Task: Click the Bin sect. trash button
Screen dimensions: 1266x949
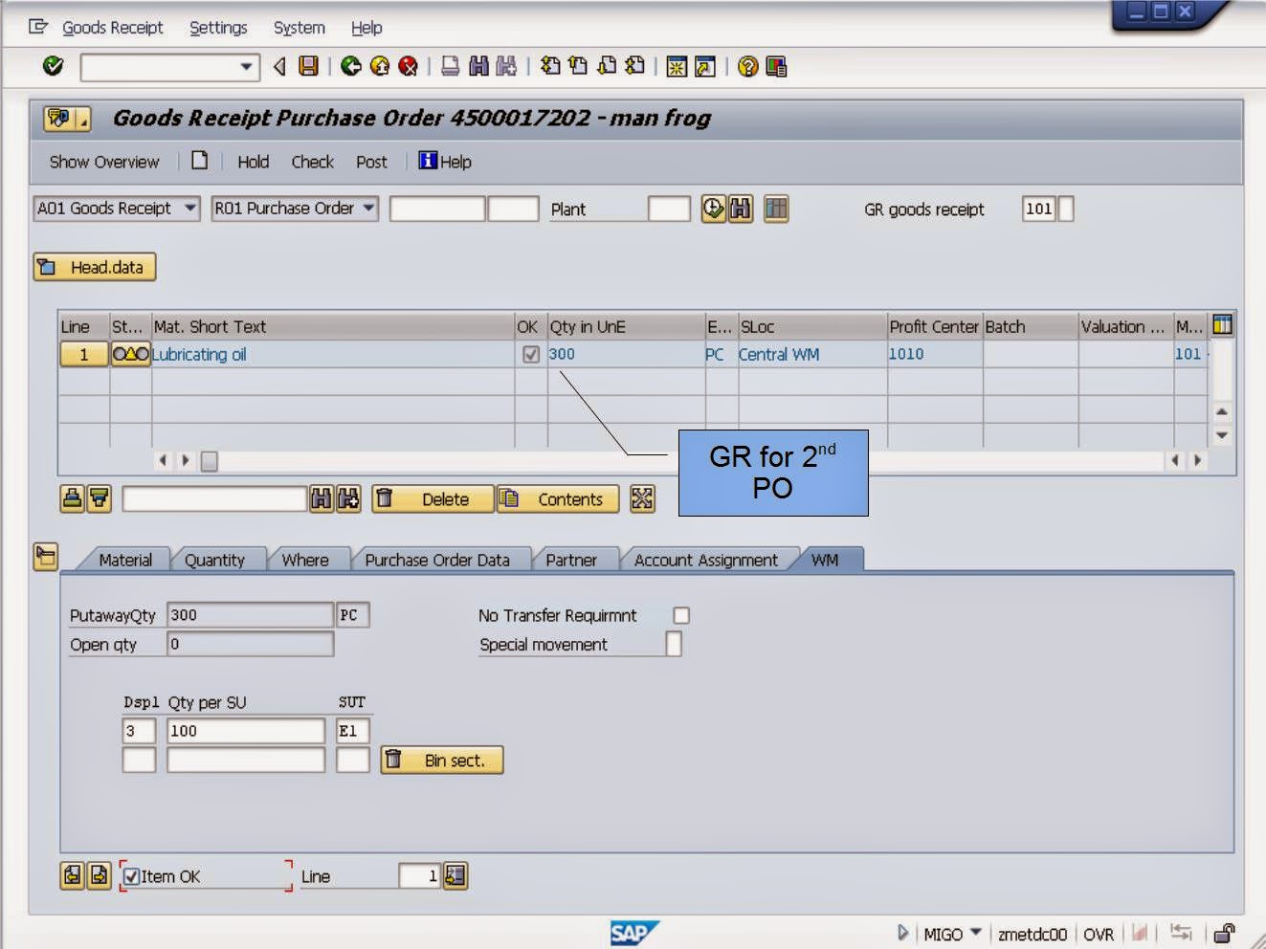Action: [441, 760]
